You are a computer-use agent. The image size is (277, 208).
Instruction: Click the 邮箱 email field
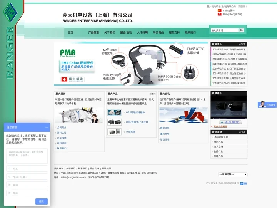[27, 185]
